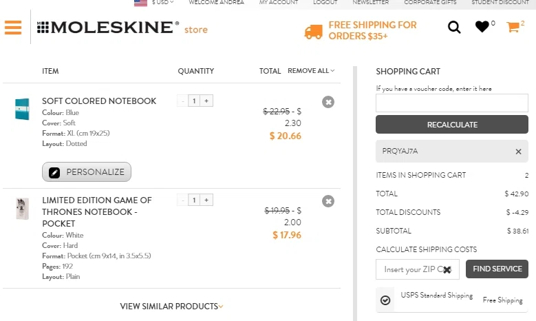Open the shopping cart icon
This screenshot has width=536, height=321.
point(513,27)
